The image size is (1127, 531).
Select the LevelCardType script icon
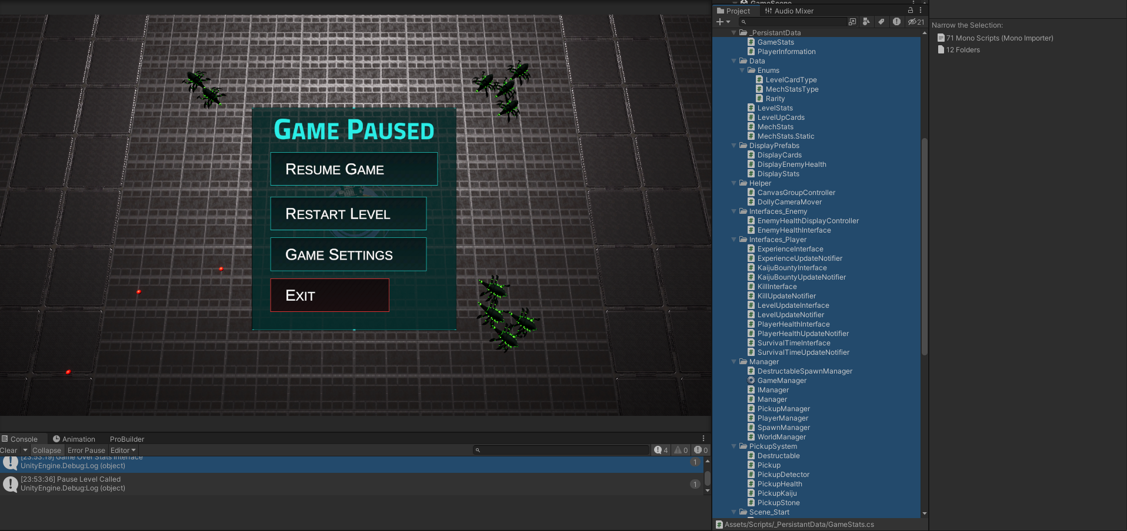click(759, 80)
